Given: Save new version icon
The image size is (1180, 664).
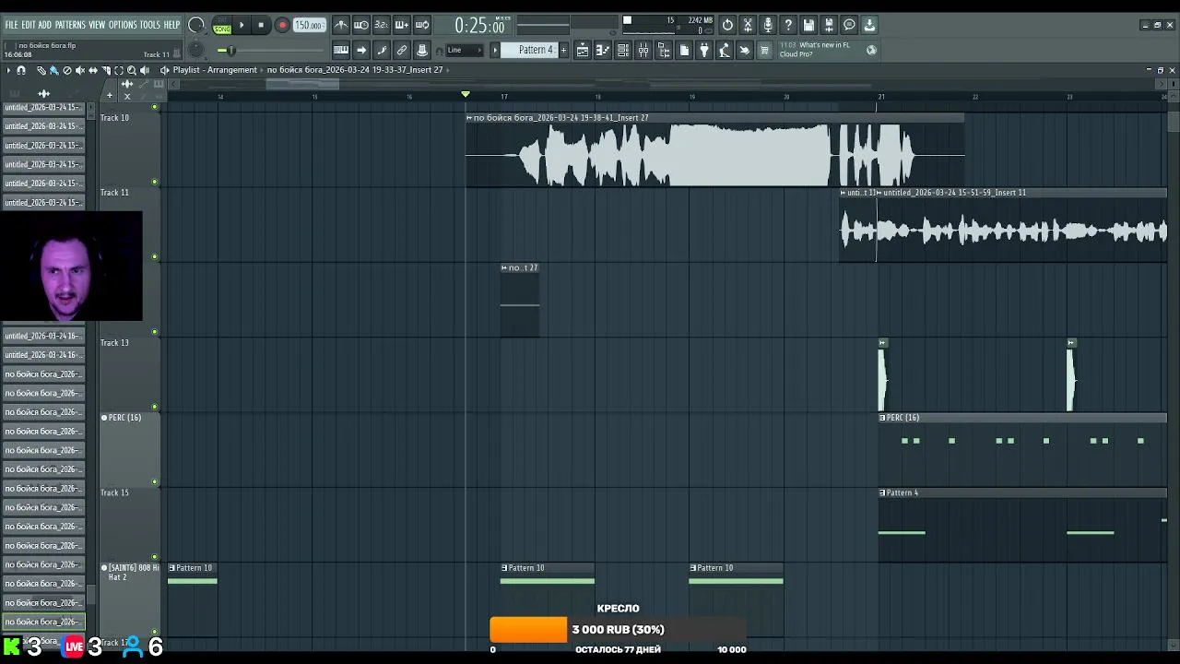Looking at the screenshot, I should coord(829,25).
